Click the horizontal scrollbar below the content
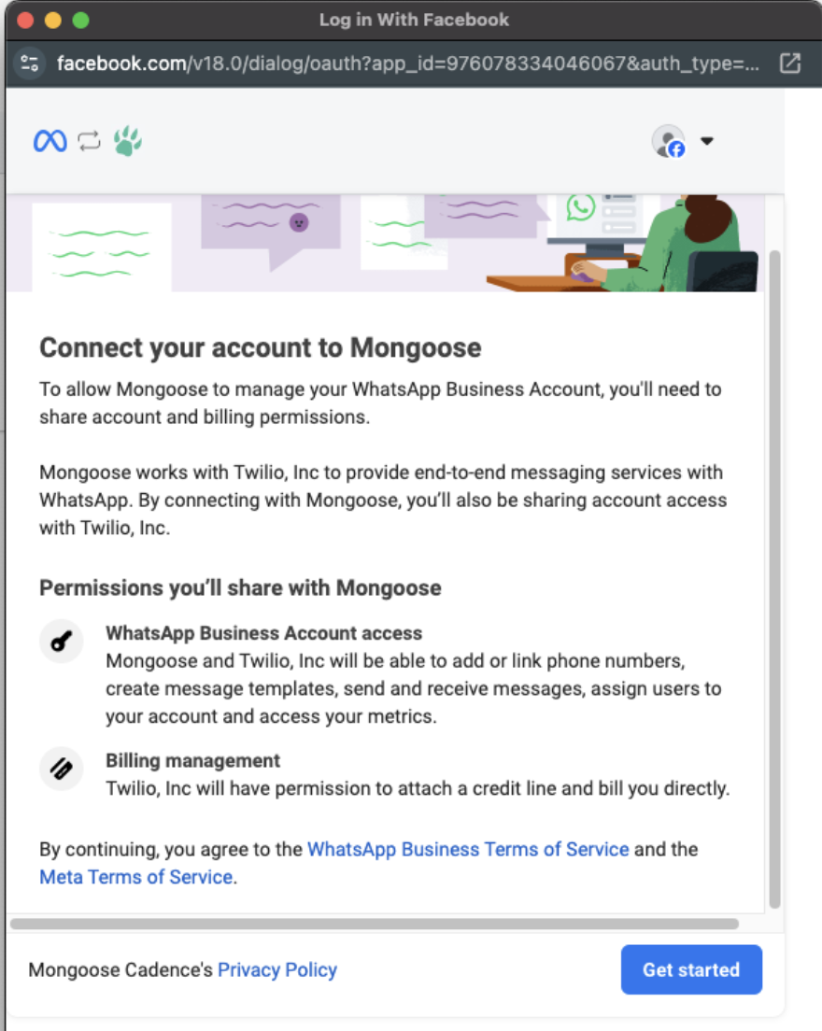 pyautogui.click(x=375, y=924)
